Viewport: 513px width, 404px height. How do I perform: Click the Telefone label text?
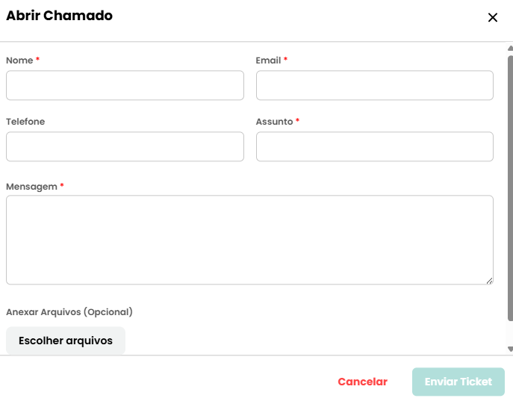click(25, 122)
